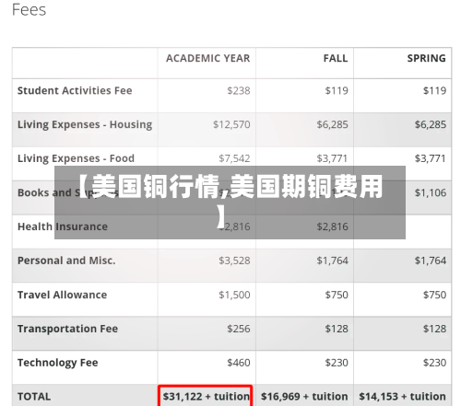Click the $460 technology fee value

point(239,363)
